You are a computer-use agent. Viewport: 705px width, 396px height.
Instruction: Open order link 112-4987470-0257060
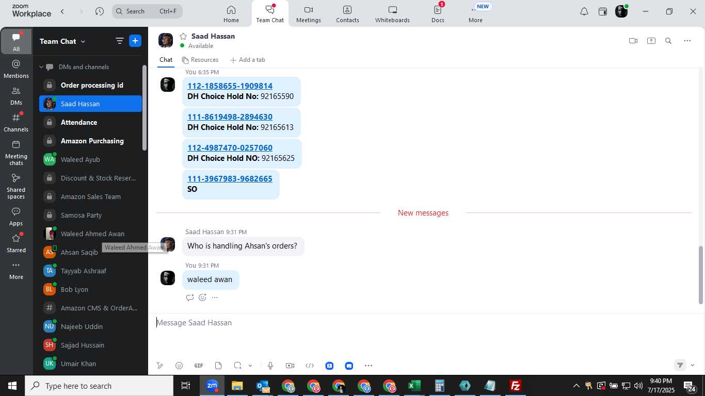(230, 148)
